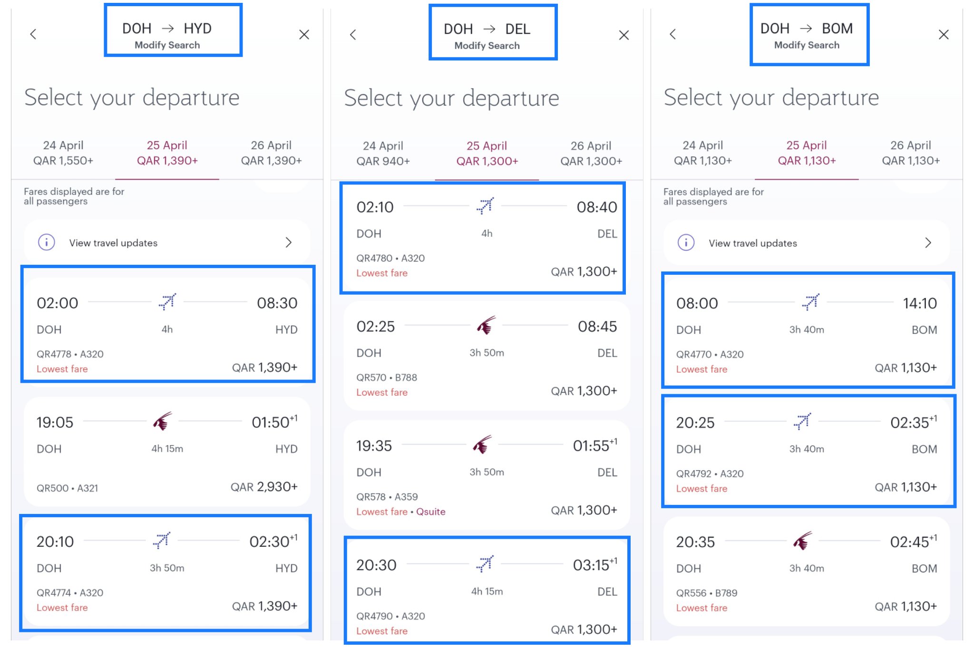
Task: Close the Delhi departure selection screen
Action: pyautogui.click(x=623, y=35)
